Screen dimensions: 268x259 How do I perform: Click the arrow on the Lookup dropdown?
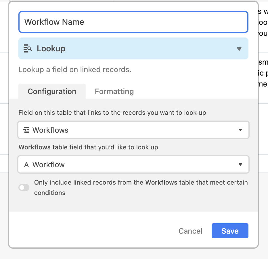pos(239,49)
